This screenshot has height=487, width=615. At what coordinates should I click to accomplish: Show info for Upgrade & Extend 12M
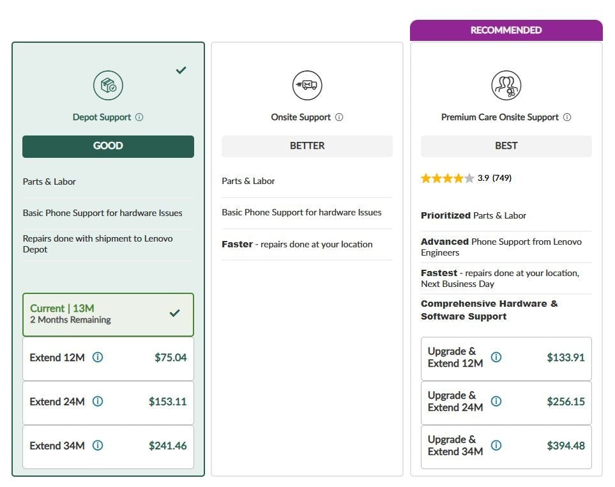coord(496,357)
